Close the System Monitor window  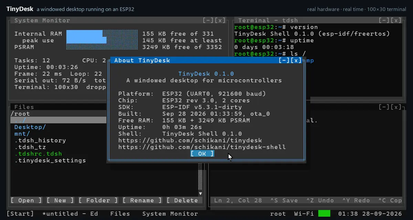[220, 20]
